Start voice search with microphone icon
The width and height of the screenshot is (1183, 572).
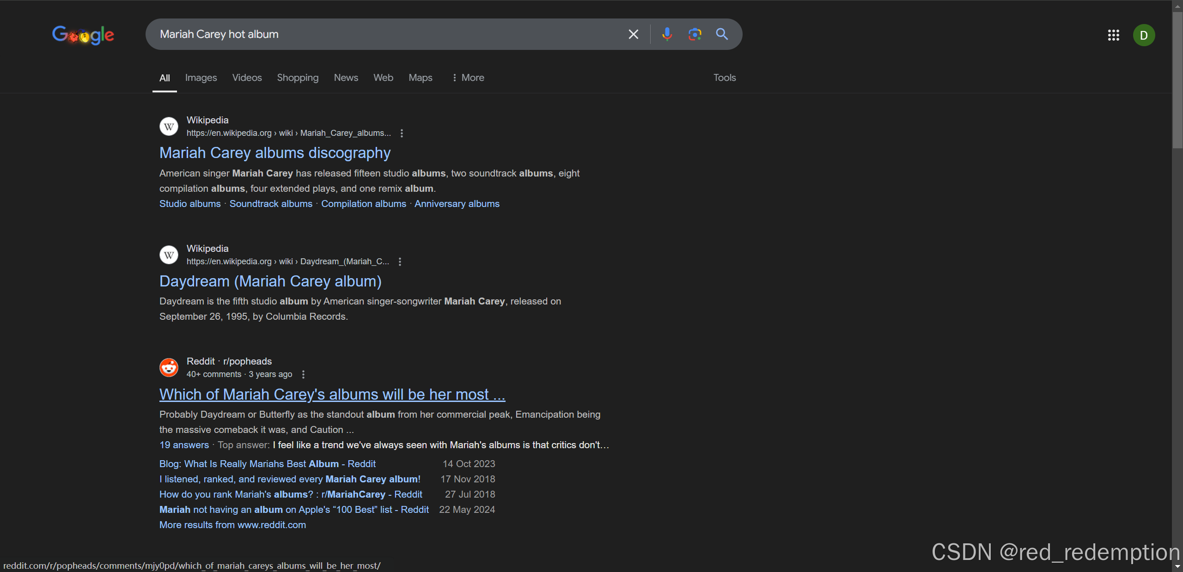(x=667, y=34)
